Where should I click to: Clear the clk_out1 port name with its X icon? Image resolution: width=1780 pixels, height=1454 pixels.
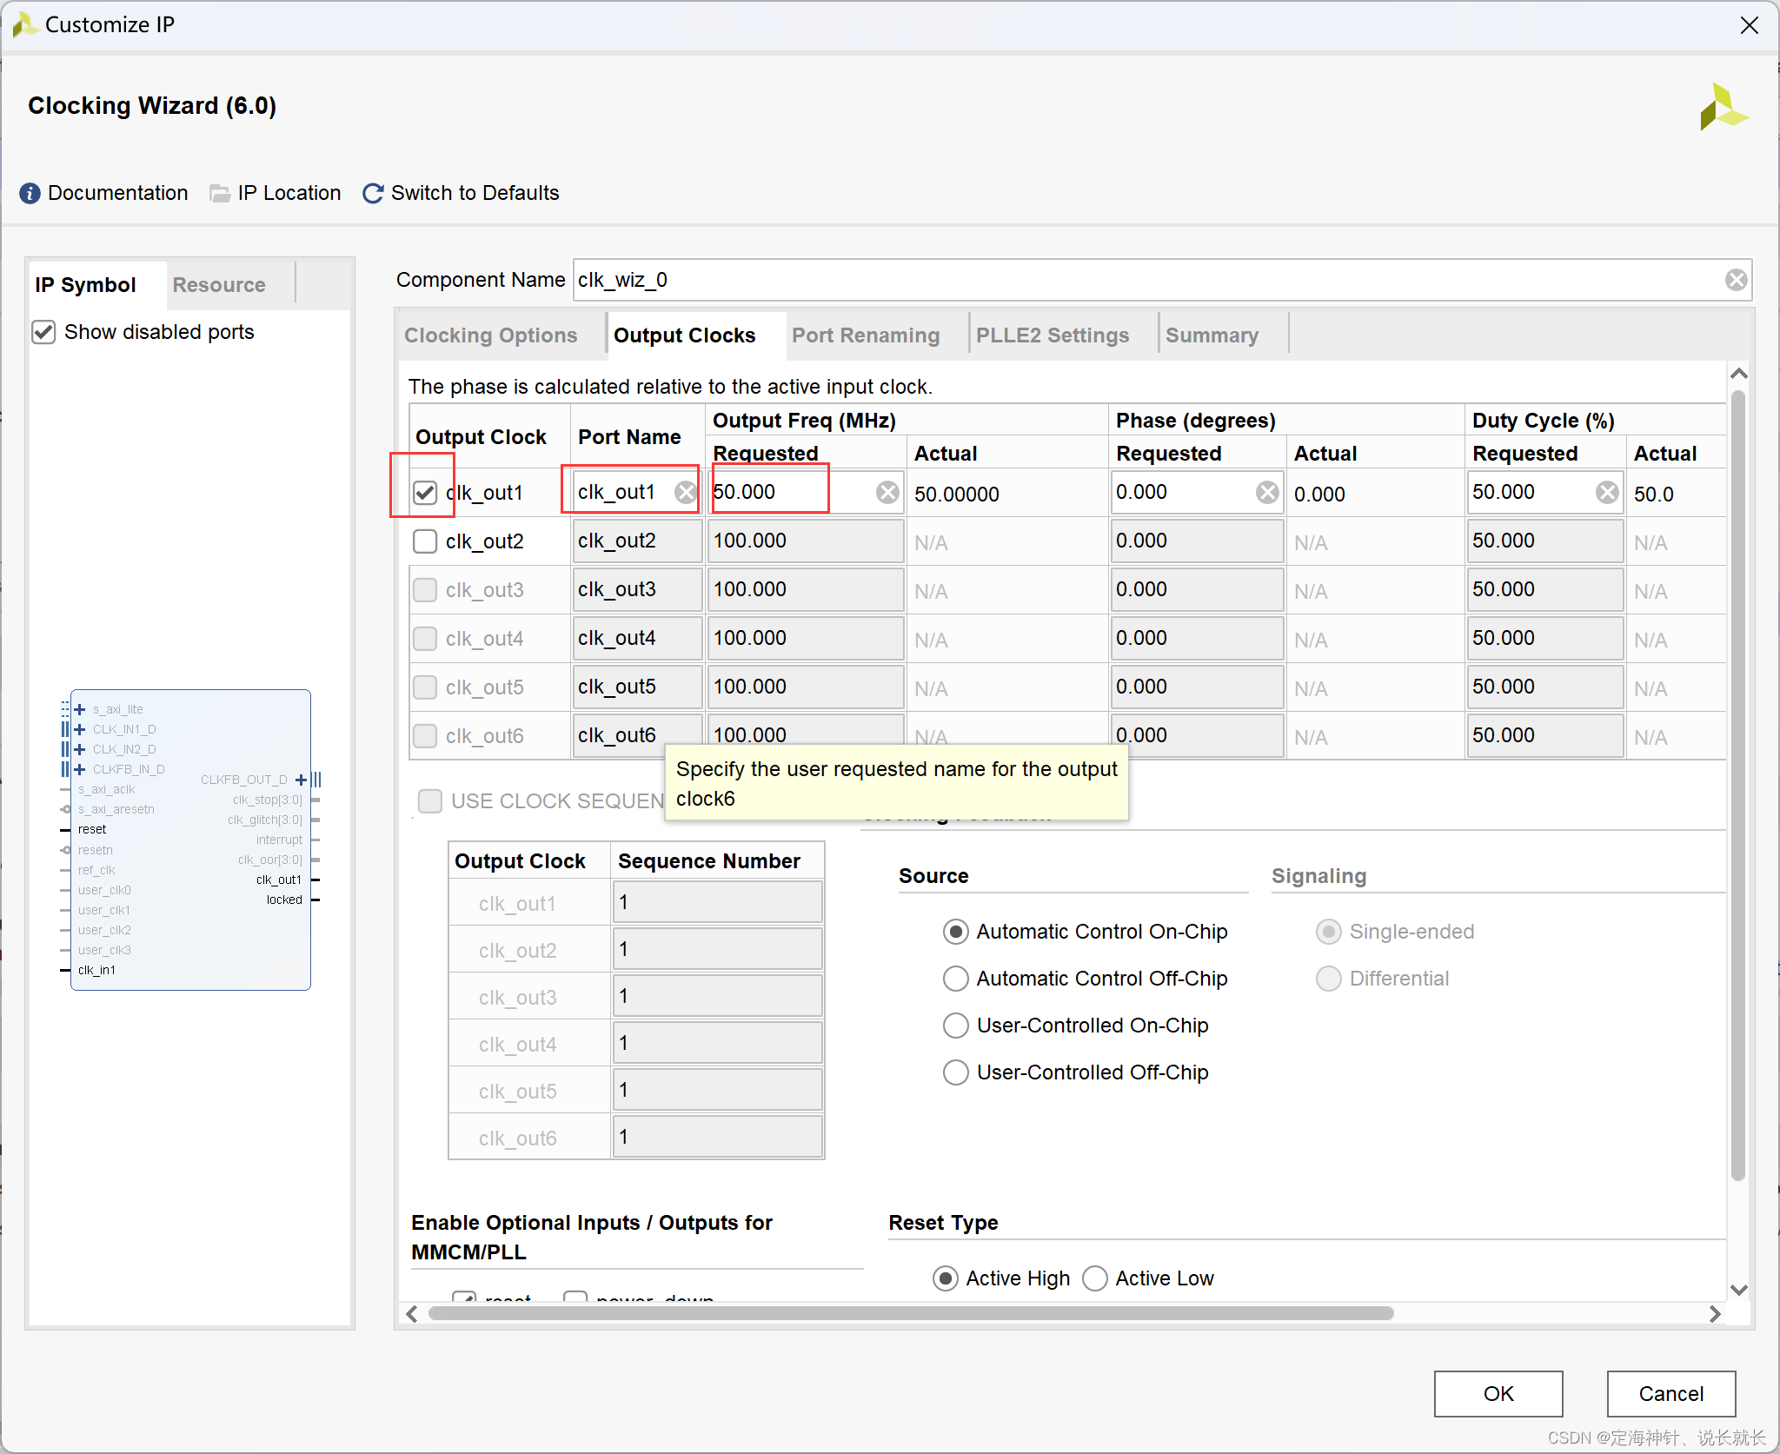(x=686, y=493)
